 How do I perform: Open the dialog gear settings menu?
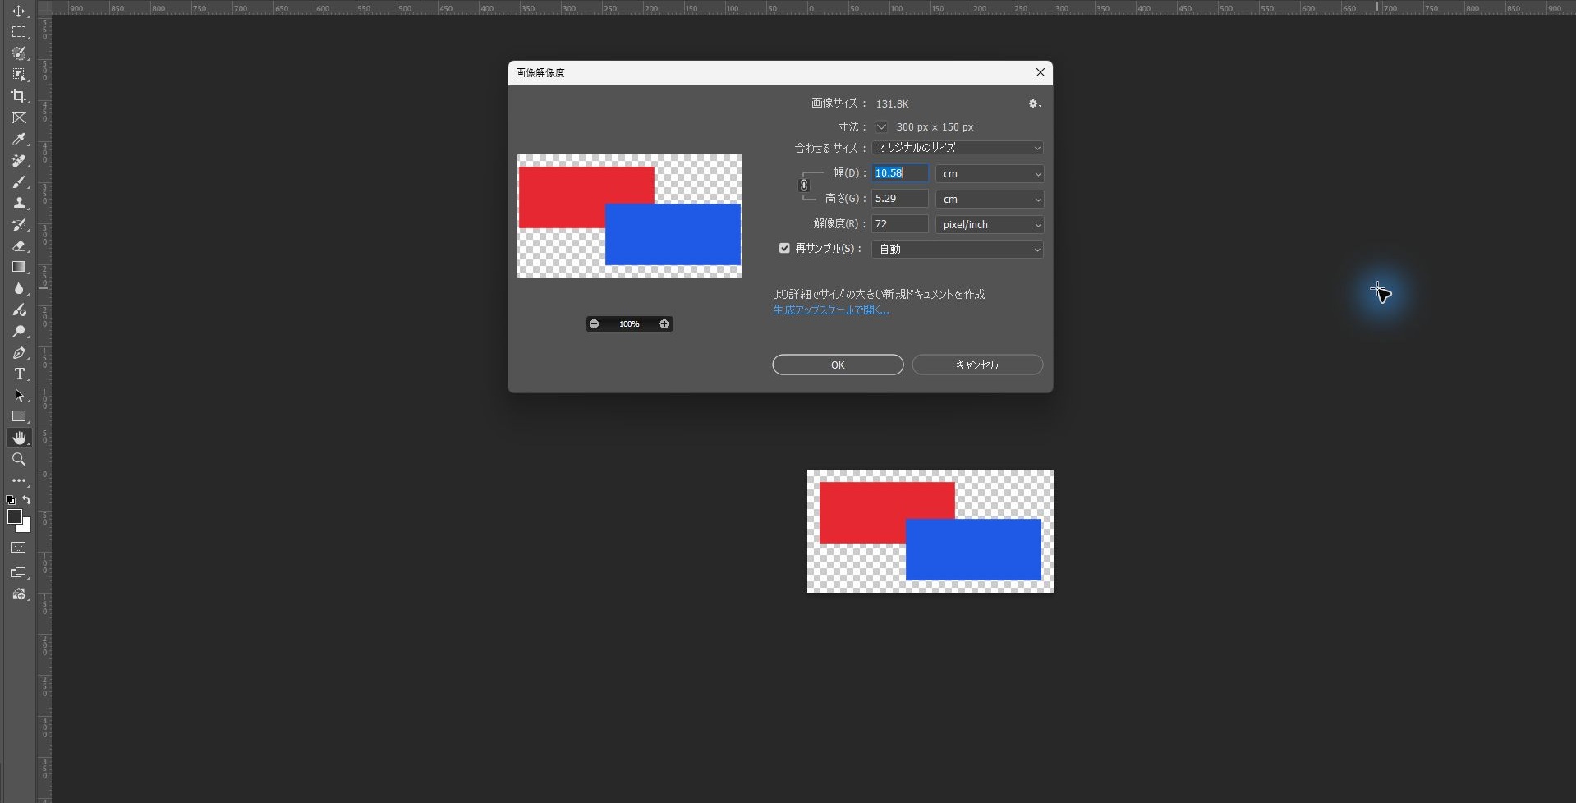pos(1035,103)
